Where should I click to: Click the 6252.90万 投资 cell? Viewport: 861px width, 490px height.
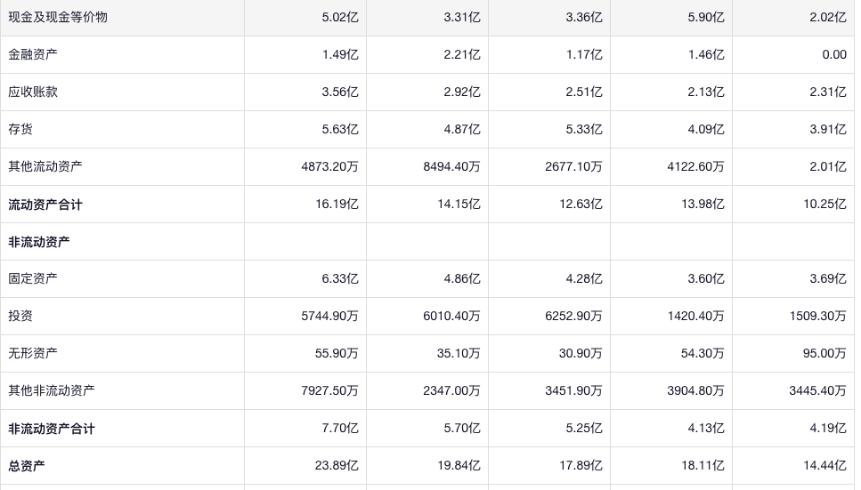(573, 316)
